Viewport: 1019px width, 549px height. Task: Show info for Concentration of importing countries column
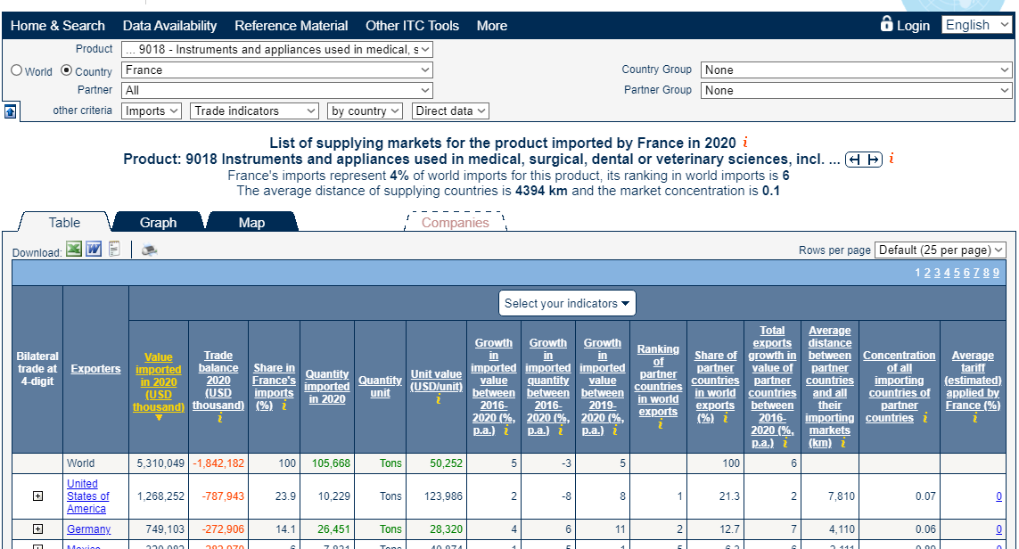(924, 418)
